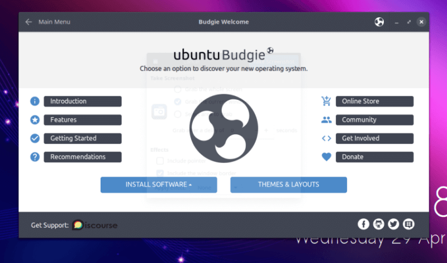This screenshot has width=447, height=263.
Task: Open the Features section
Action: (x=82, y=120)
